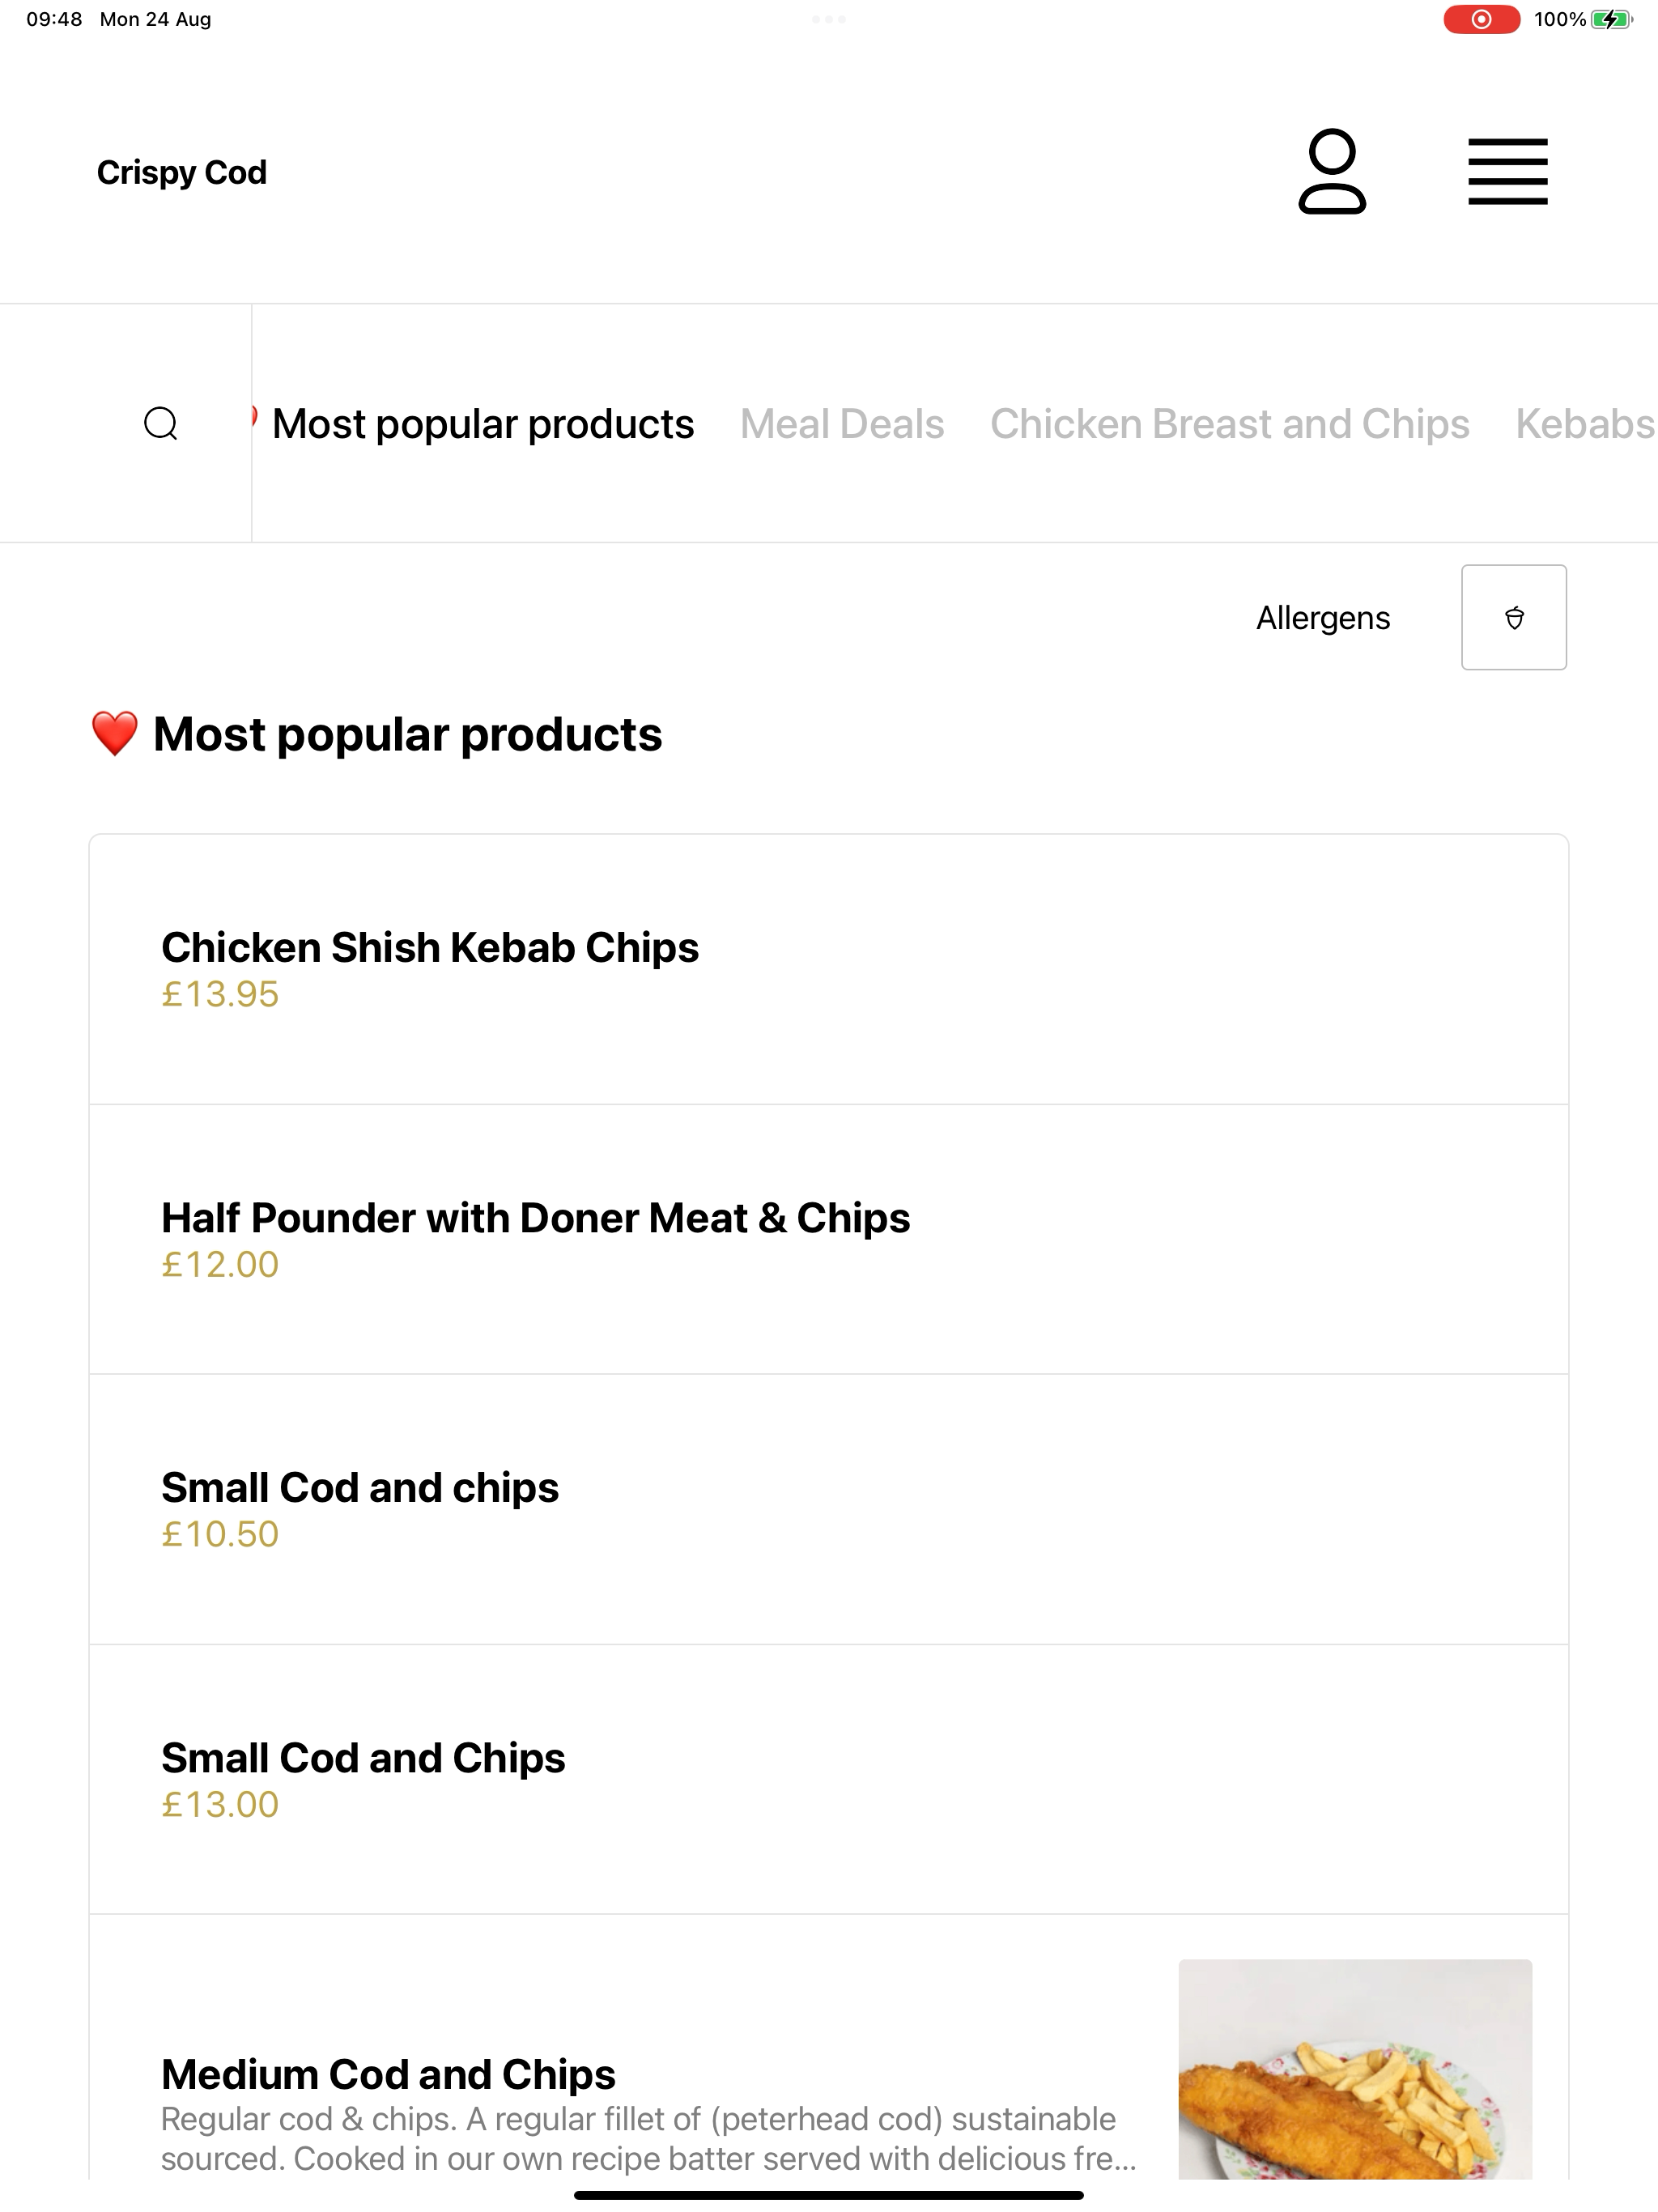The width and height of the screenshot is (1658, 2212).
Task: Switch to the Meal Deals tab
Action: click(842, 424)
